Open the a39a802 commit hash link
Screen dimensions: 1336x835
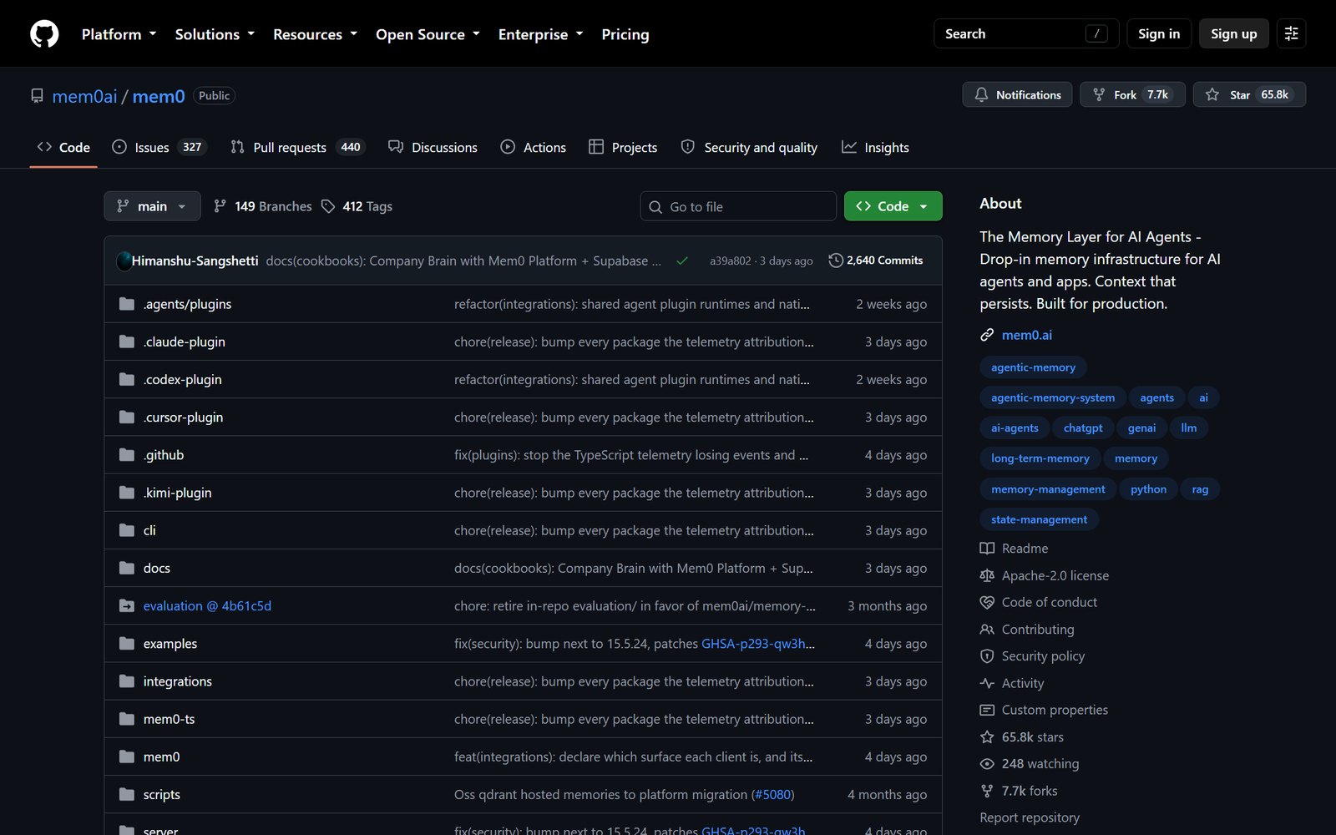point(731,261)
